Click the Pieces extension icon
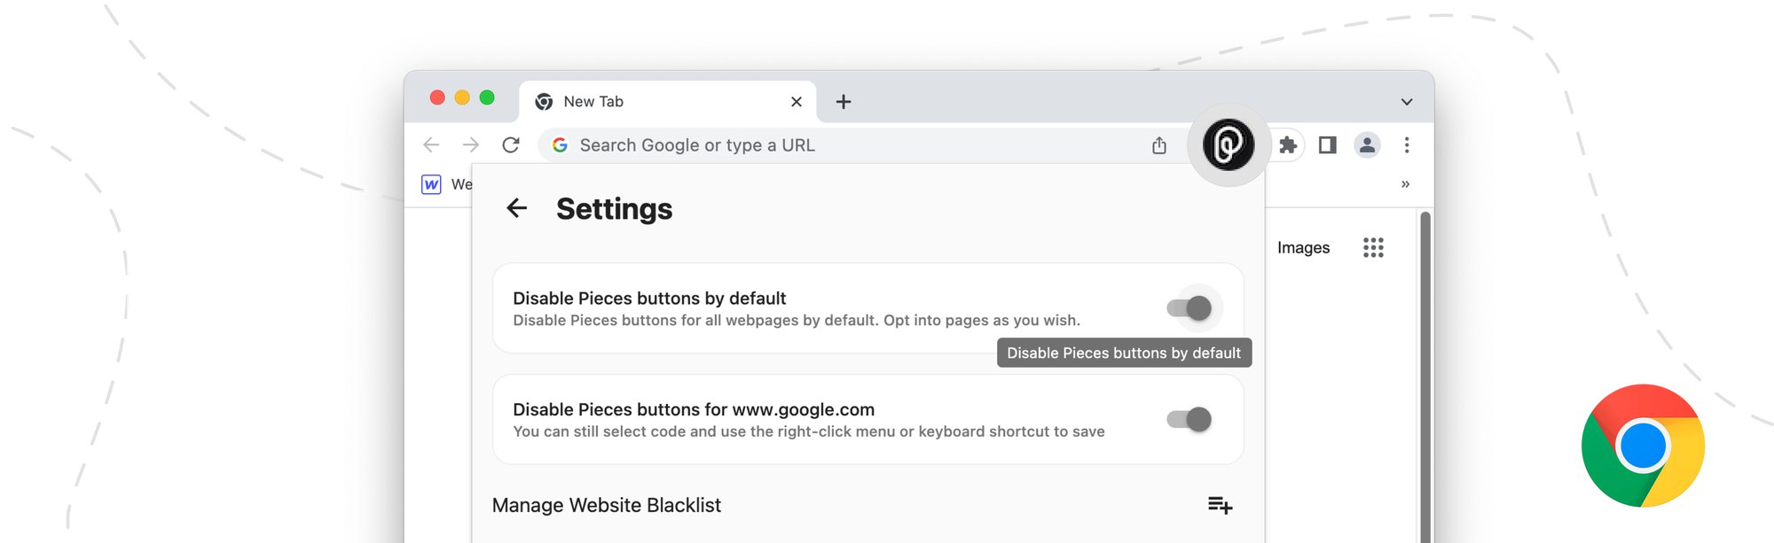 point(1228,144)
